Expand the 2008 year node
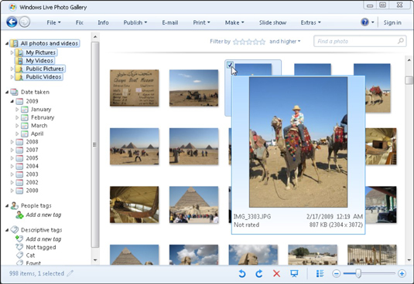 12,142
